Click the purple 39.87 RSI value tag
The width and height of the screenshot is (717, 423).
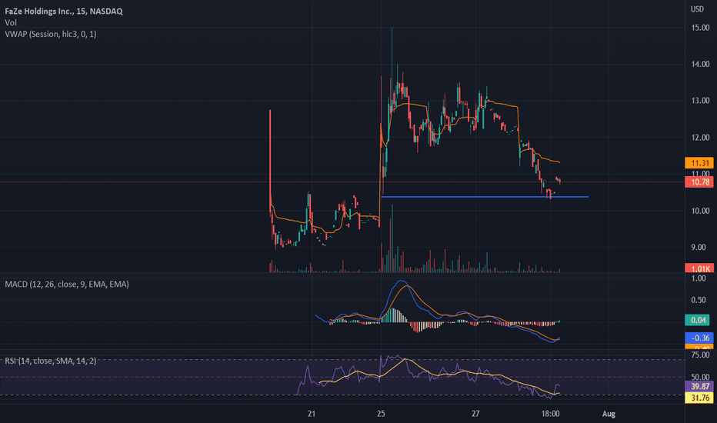(699, 386)
